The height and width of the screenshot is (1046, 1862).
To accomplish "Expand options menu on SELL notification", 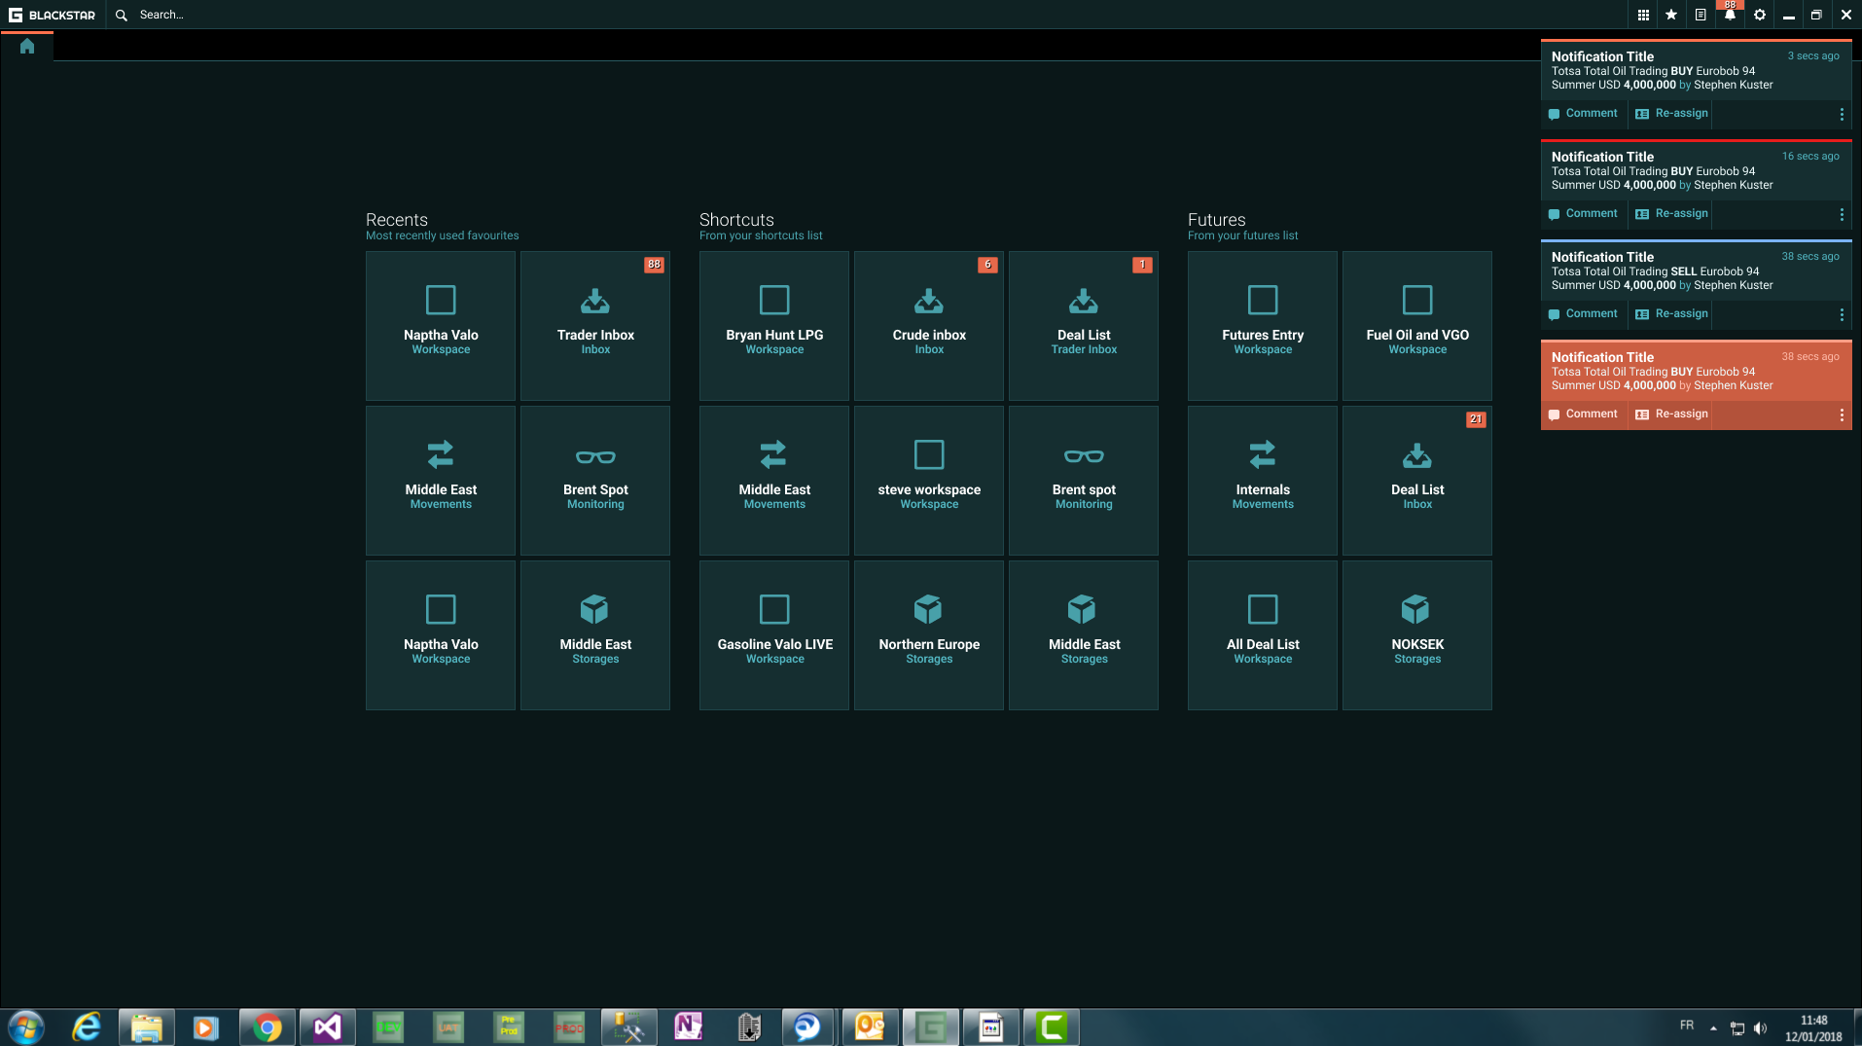I will [1841, 314].
